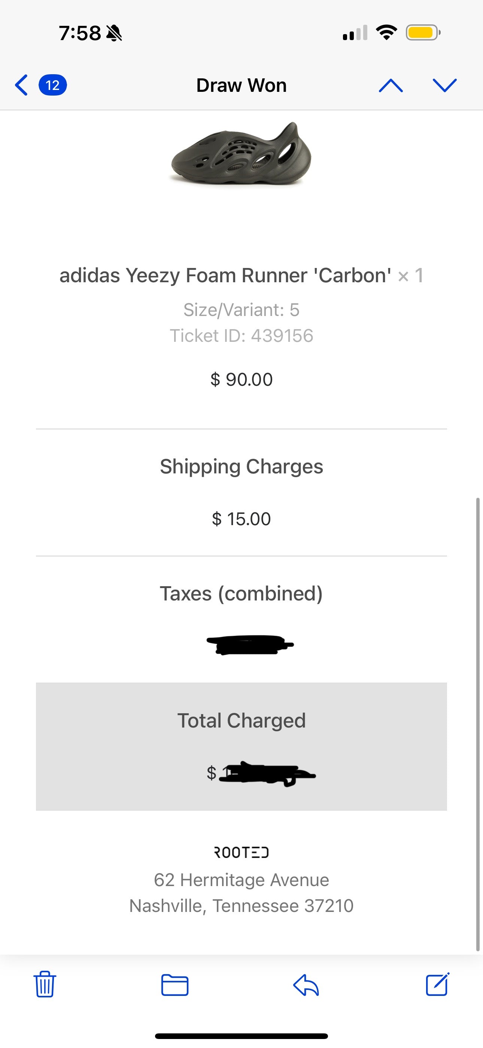Viewport: 483px width, 1048px height.
Task: Tap the 7:58 clock in status bar
Action: (80, 33)
